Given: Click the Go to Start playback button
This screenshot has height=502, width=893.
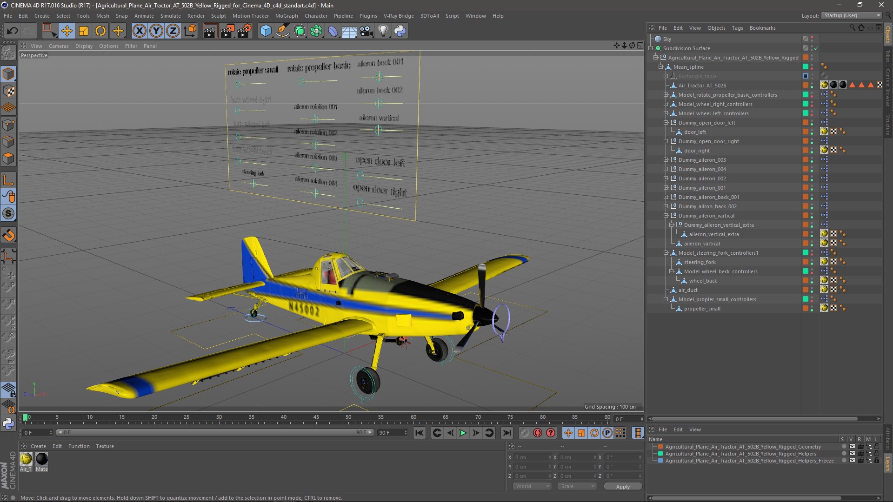Looking at the screenshot, I should click(420, 433).
